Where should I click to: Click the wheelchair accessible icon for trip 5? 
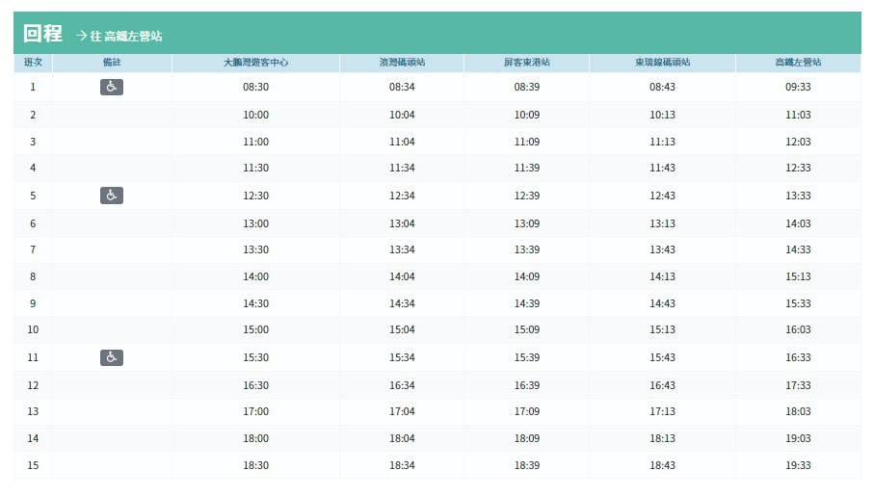(112, 196)
